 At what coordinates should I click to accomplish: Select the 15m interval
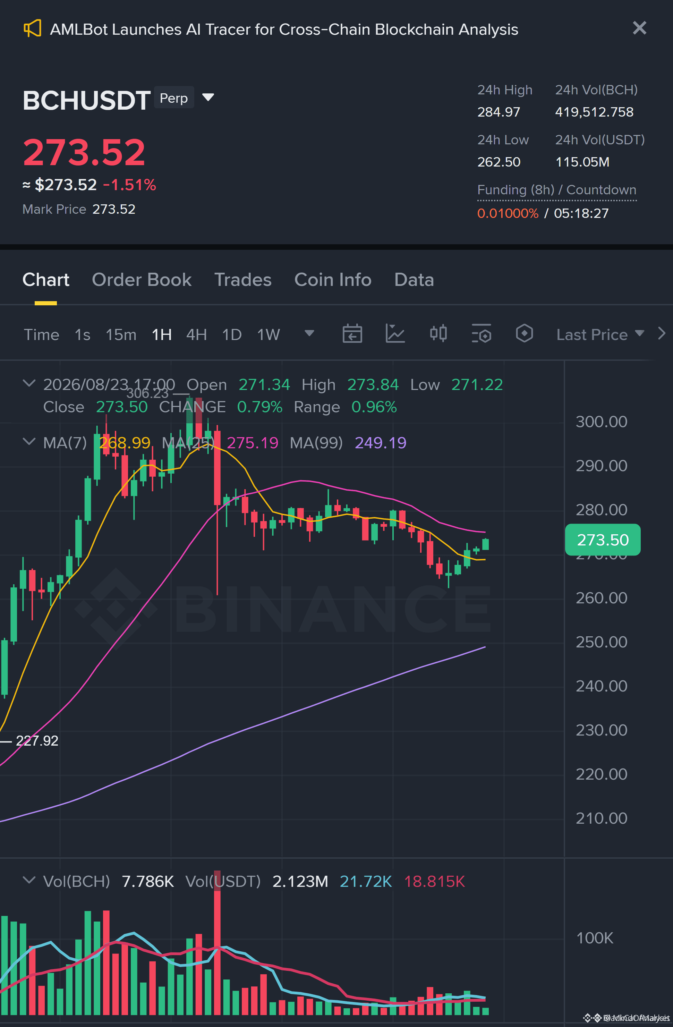click(x=121, y=334)
